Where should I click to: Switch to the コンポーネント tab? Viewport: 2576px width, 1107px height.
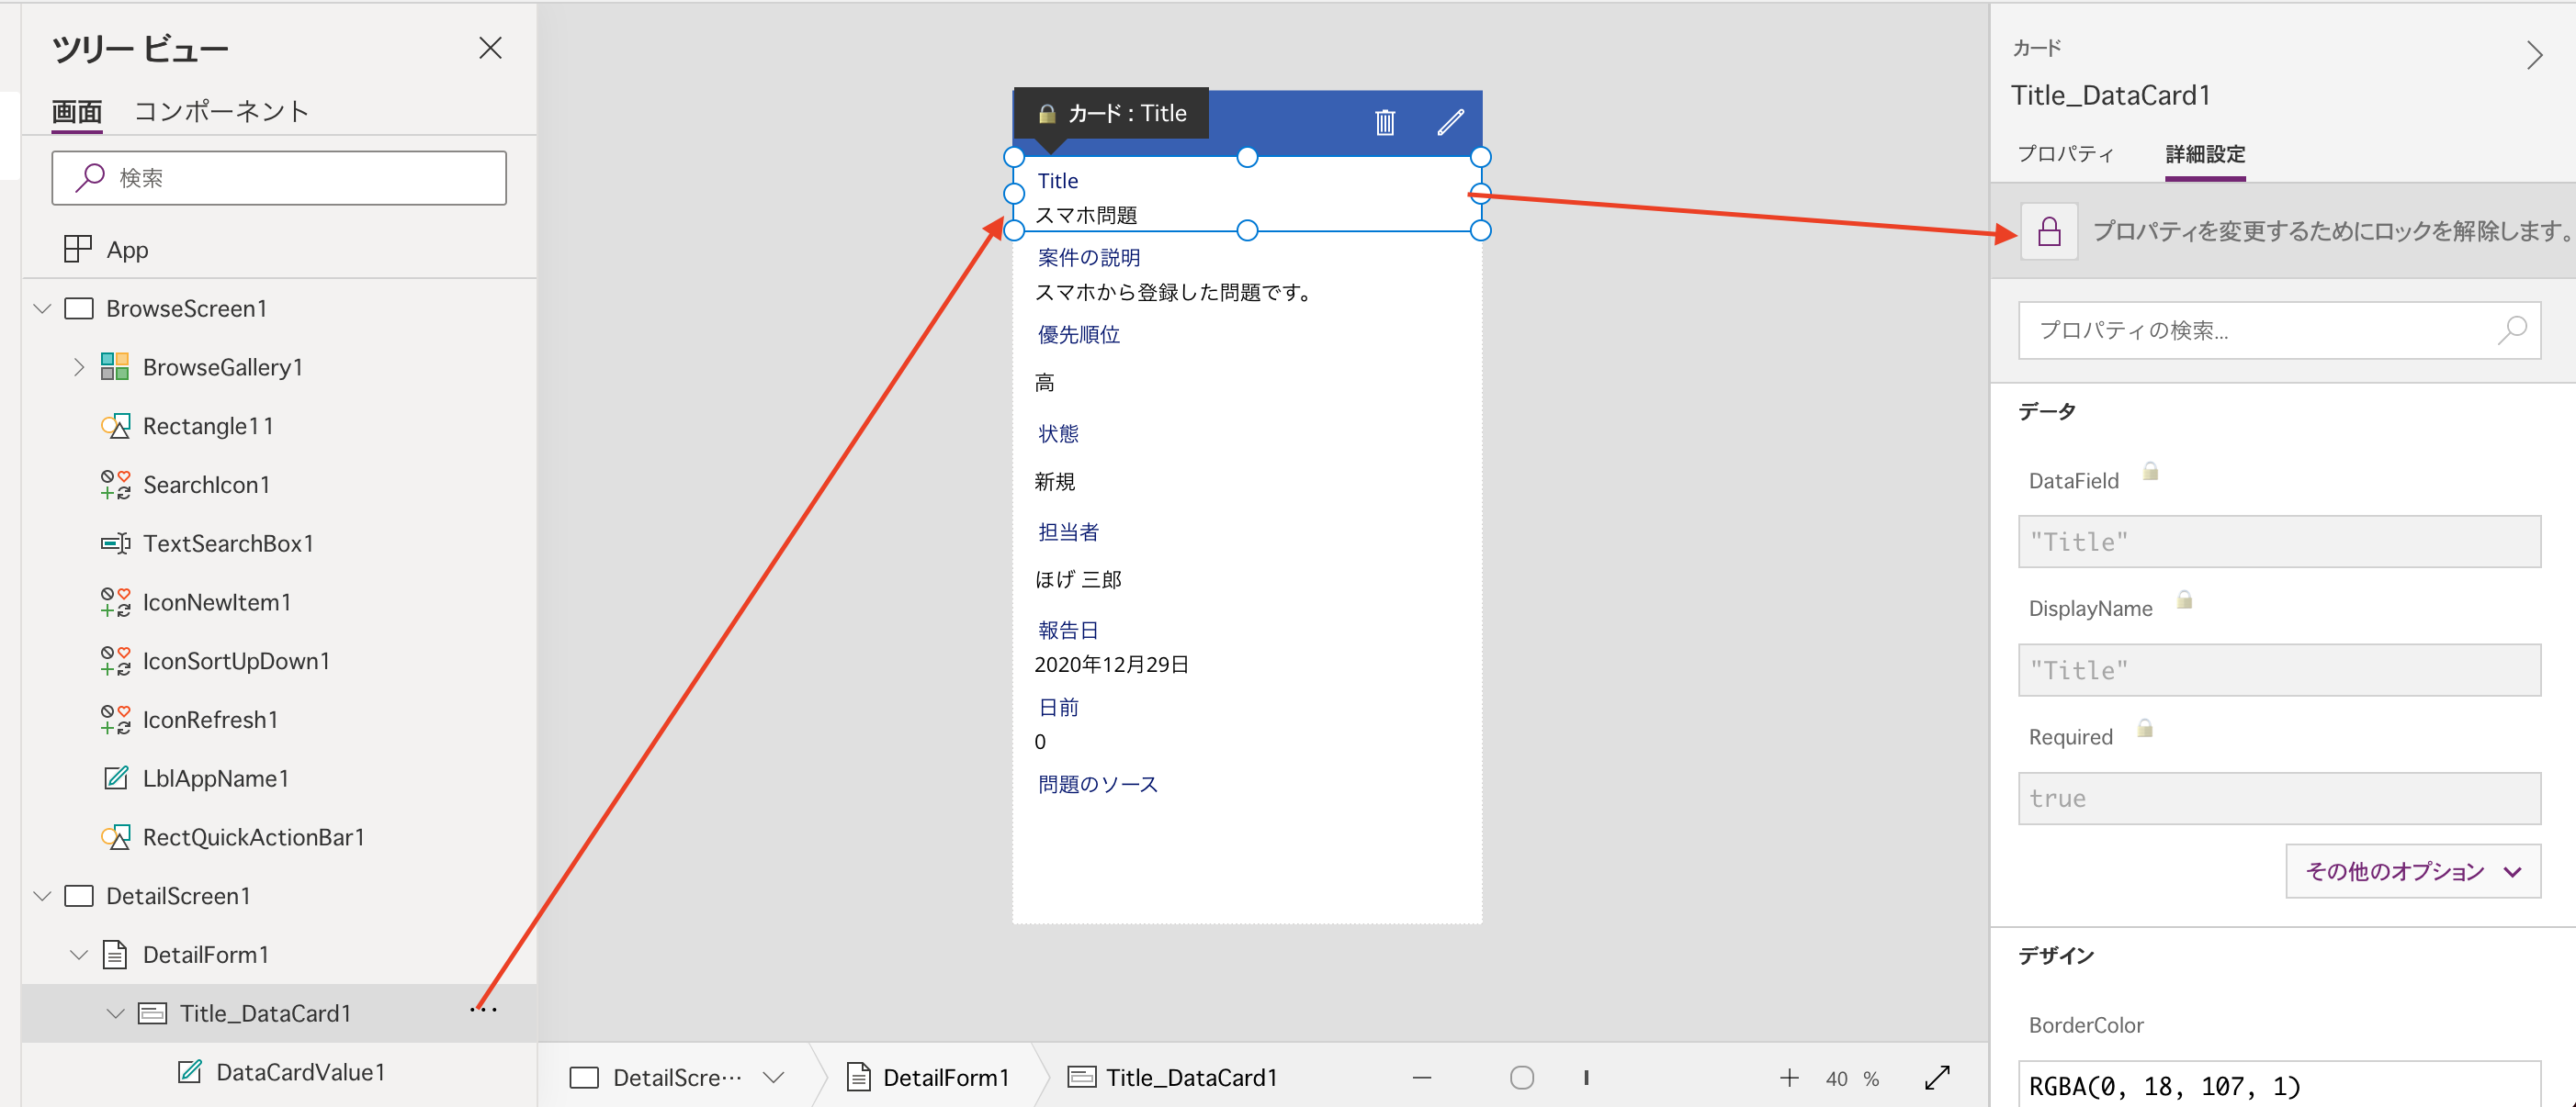[x=221, y=111]
